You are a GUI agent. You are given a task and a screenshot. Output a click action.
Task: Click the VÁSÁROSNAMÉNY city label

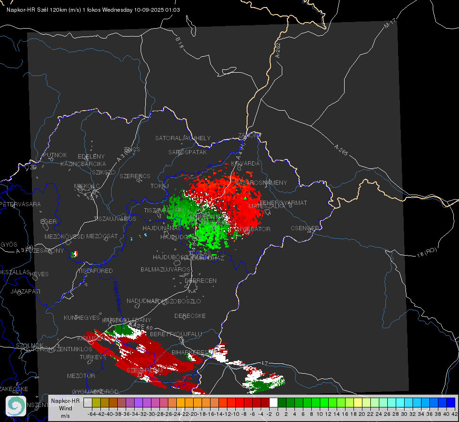pos(261,182)
